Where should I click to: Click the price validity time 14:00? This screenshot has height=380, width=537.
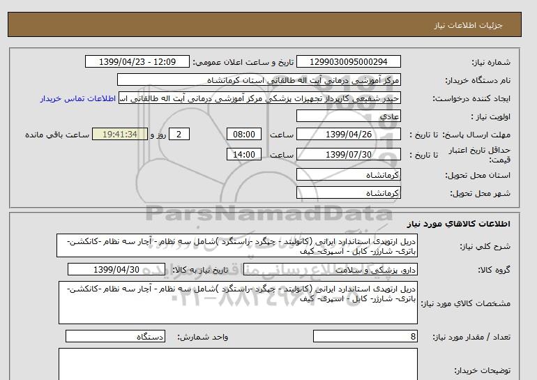coord(244,154)
